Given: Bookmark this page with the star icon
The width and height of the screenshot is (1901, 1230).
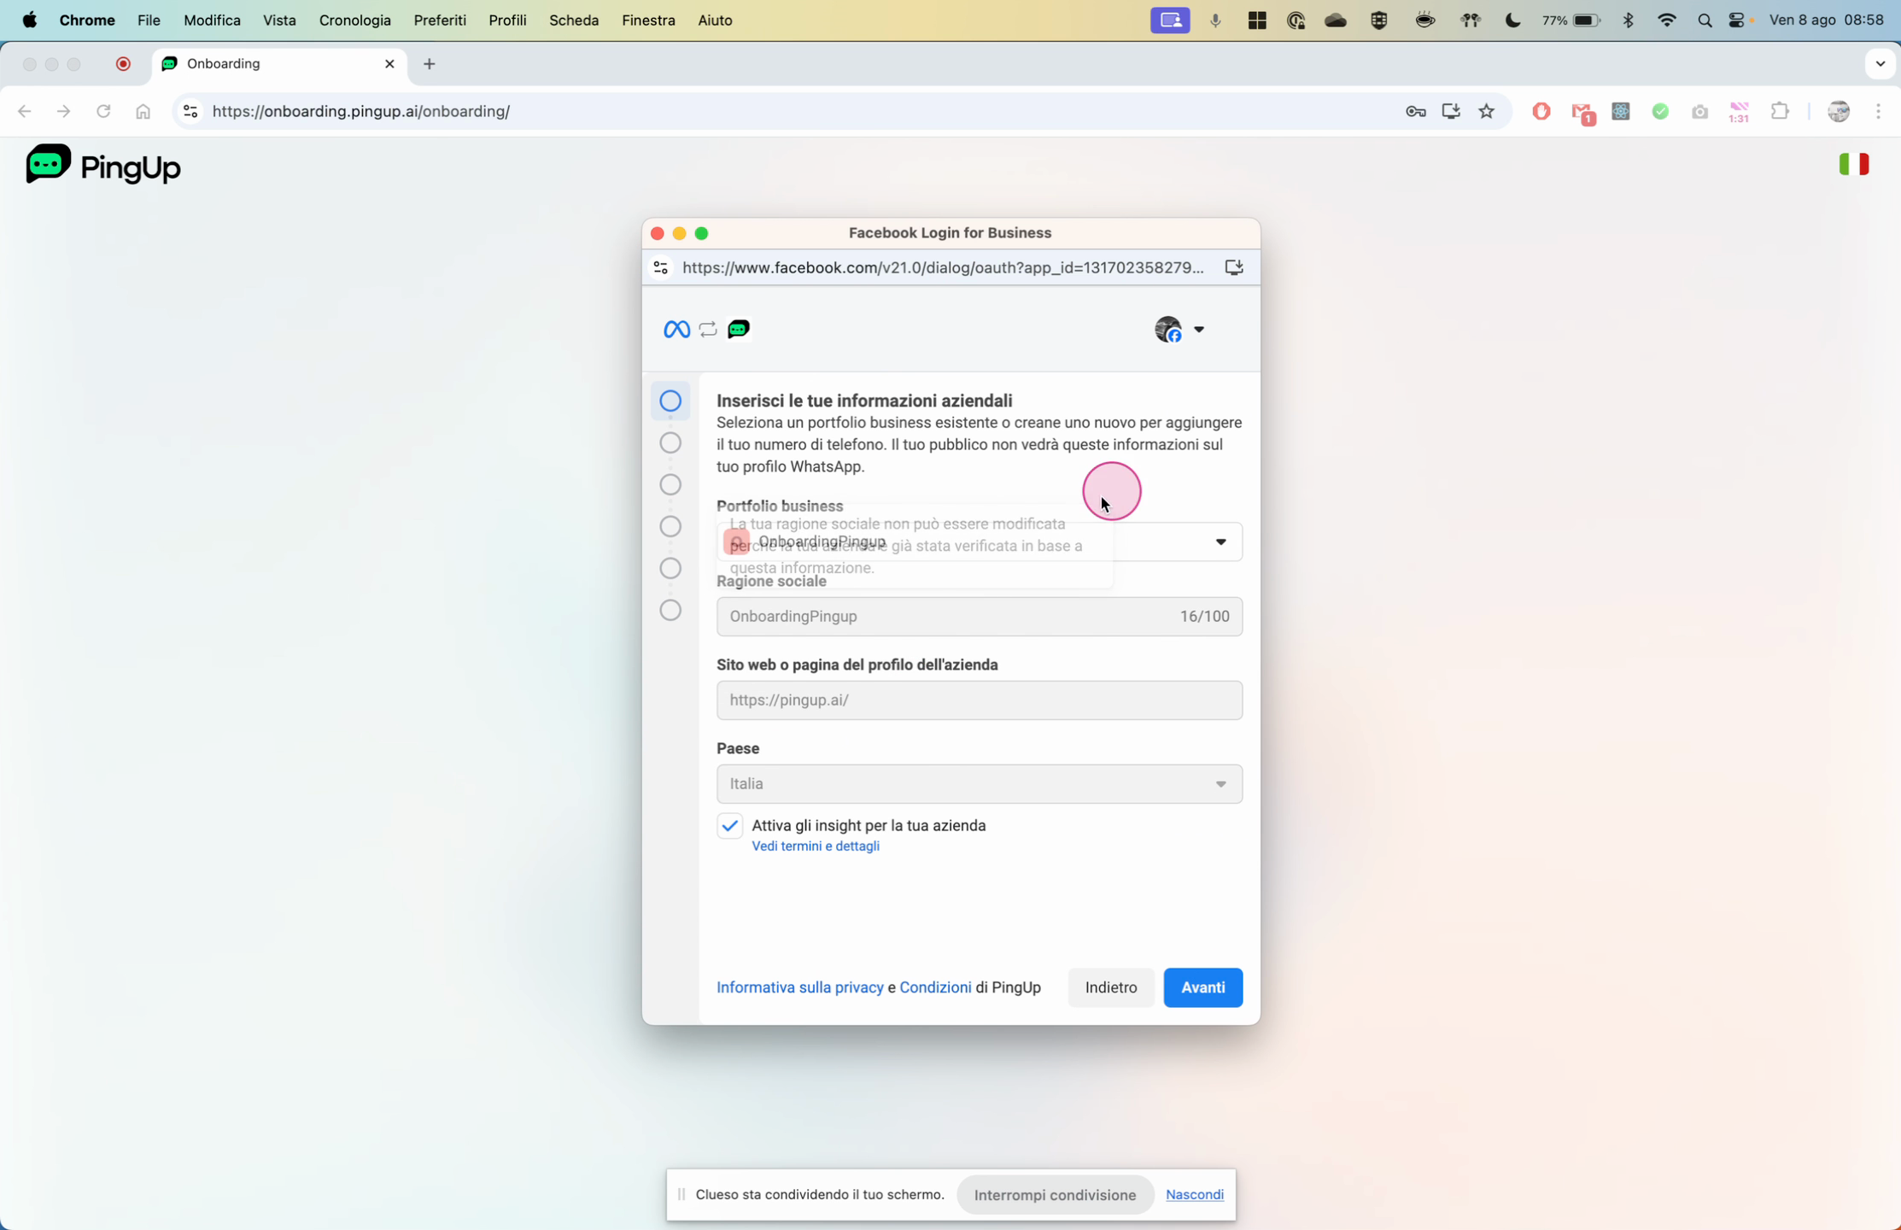Looking at the screenshot, I should click(x=1487, y=111).
